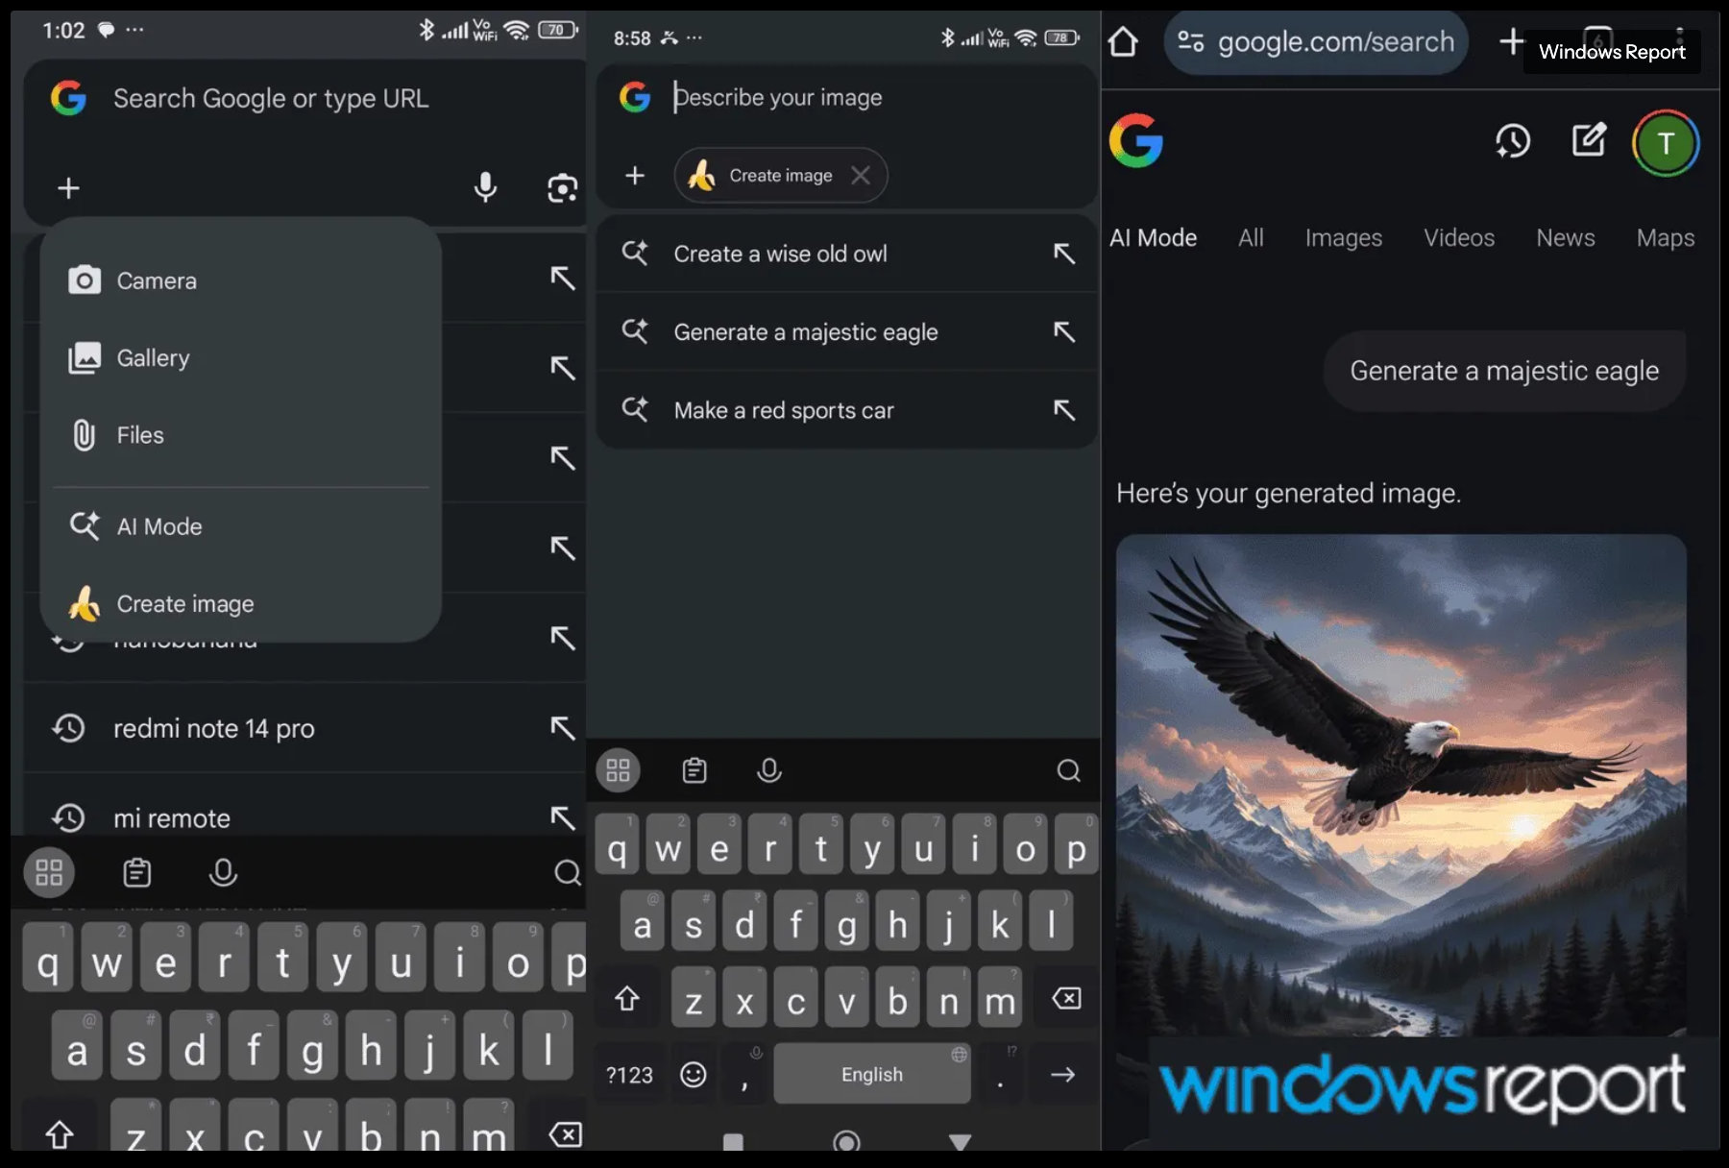Tap the microphone voice search icon
1729x1168 pixels.
pos(486,187)
